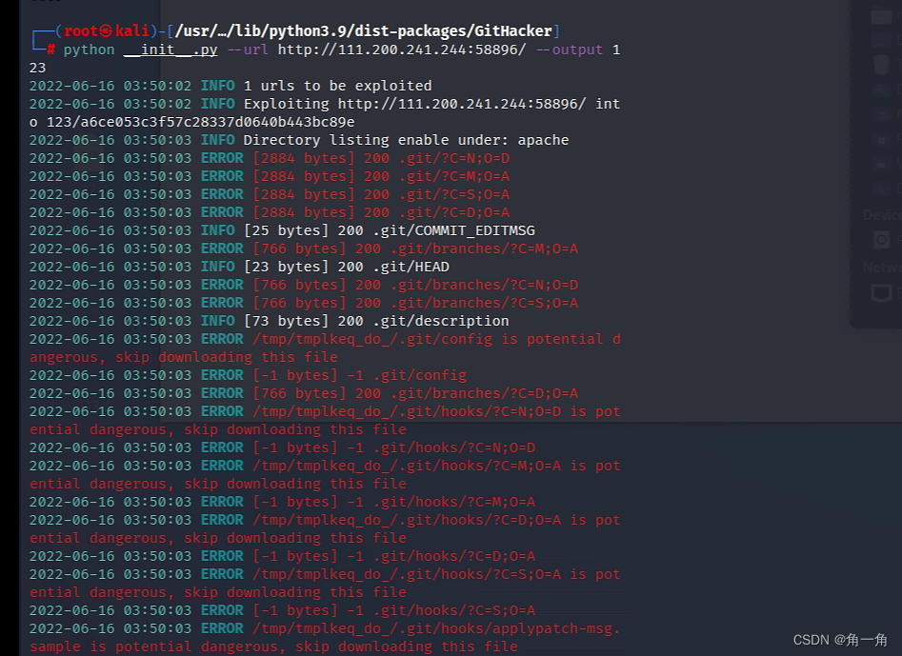Click the .git/?C=D;O=A error entry
The image size is (902, 656).
click(454, 212)
